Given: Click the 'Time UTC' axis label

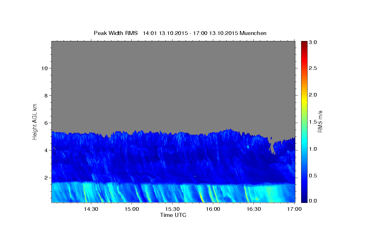Looking at the screenshot, I should tap(173, 215).
